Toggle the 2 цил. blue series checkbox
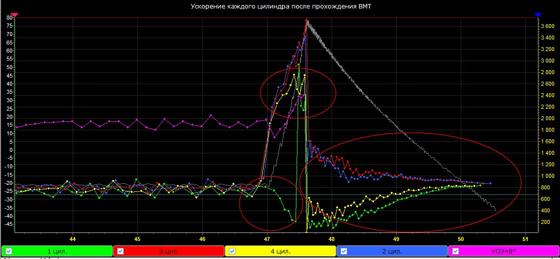 (344, 251)
